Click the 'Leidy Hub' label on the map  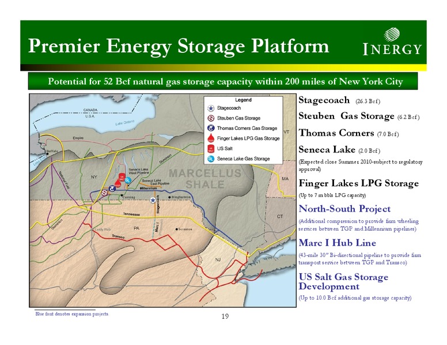[x=103, y=229]
